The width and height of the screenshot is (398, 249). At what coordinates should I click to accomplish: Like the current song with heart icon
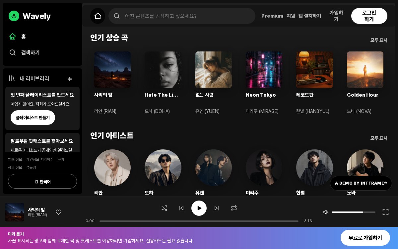click(x=58, y=212)
